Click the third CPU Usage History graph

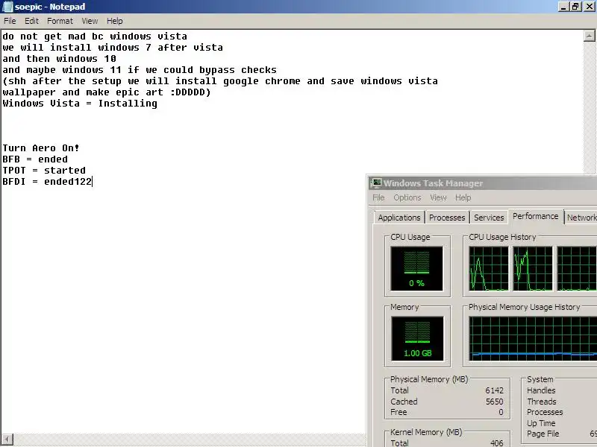(x=577, y=268)
